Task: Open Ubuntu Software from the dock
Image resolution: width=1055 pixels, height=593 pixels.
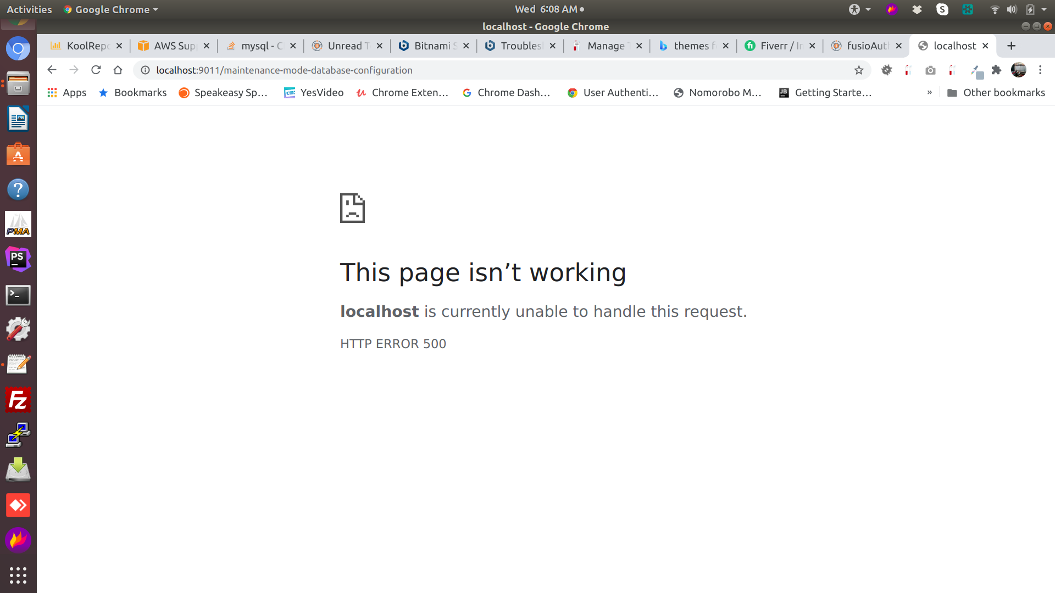Action: pyautogui.click(x=18, y=154)
